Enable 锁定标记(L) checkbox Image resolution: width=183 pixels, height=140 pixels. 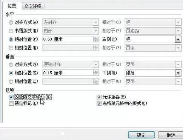pyautogui.click(x=11, y=103)
